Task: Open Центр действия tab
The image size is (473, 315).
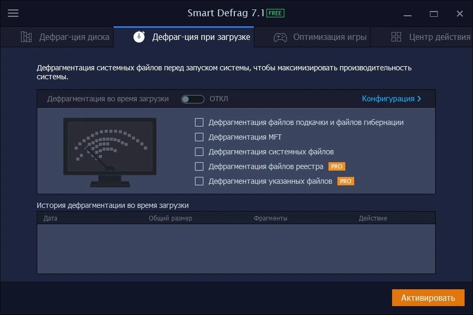Action: (x=421, y=37)
